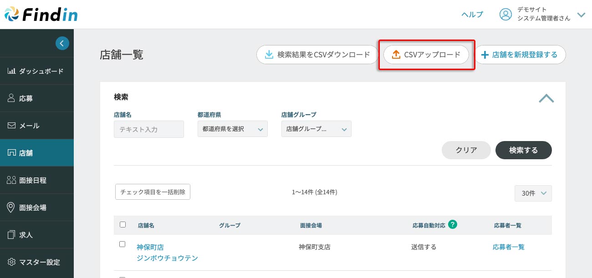Click the gear icon for マスター設定
Image resolution: width=592 pixels, height=278 pixels.
click(x=12, y=262)
